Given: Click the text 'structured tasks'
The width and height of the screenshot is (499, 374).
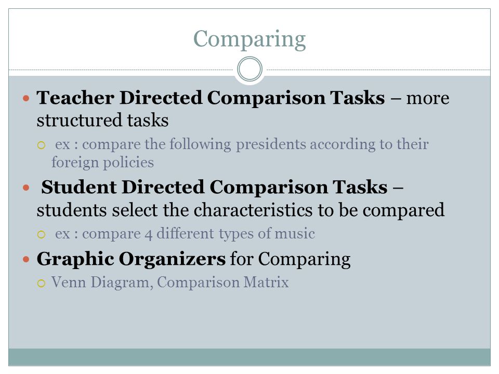Looking at the screenshot, I should pyautogui.click(x=102, y=120).
